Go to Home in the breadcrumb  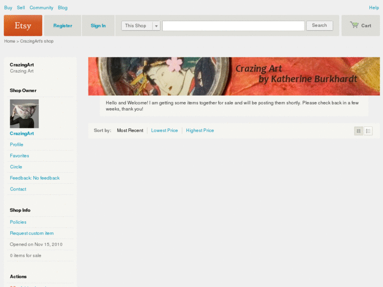click(9, 41)
